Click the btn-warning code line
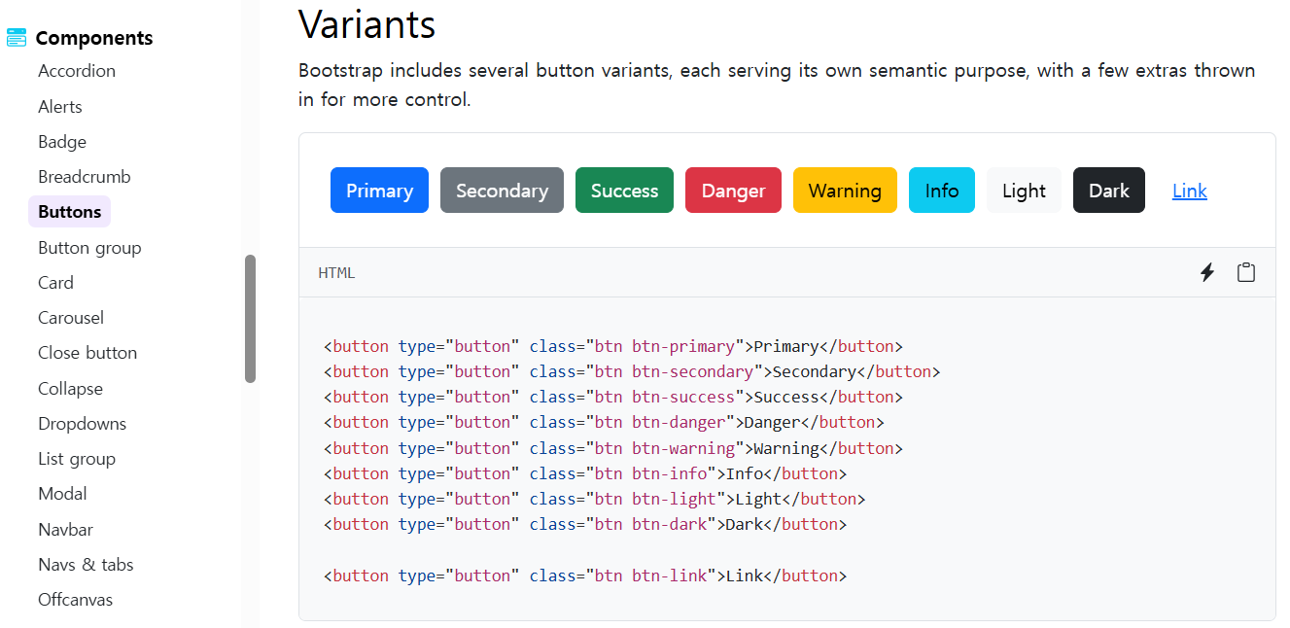 (x=613, y=448)
